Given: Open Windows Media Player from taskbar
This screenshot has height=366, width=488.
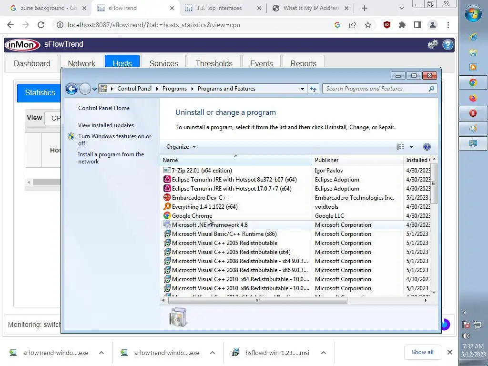Looking at the screenshot, I should click(x=473, y=67).
